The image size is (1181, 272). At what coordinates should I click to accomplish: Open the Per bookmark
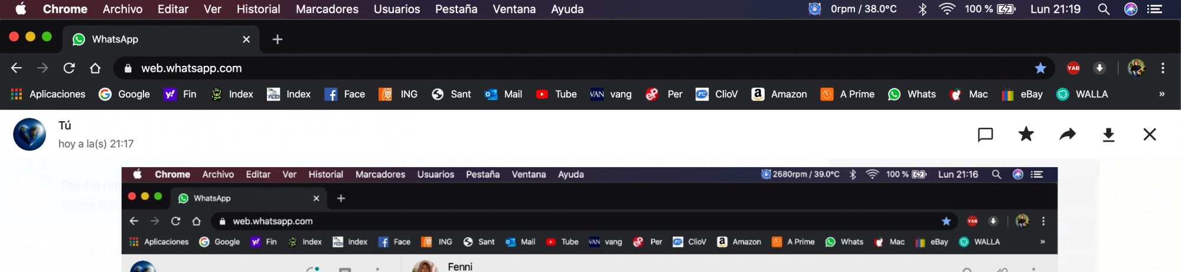tap(664, 94)
